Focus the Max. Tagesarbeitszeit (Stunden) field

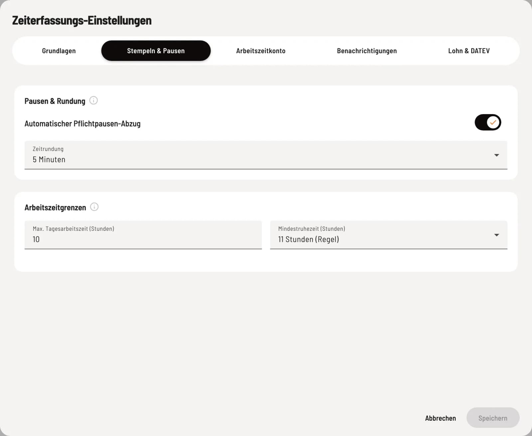143,235
